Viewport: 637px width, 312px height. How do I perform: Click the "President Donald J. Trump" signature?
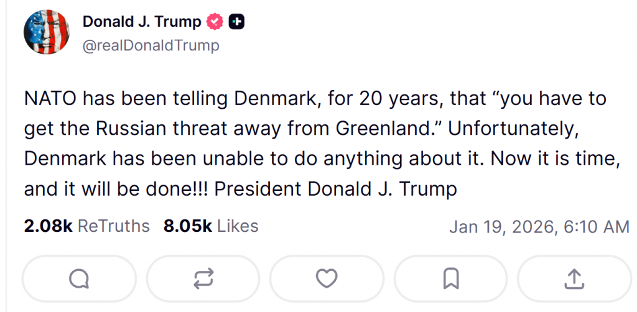click(x=335, y=188)
